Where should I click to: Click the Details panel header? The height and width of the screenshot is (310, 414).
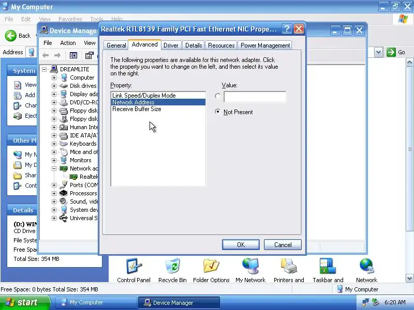(22, 210)
